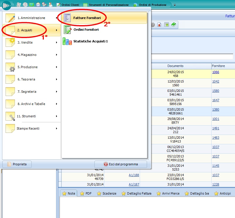Click the person icon in top toolbar
The width and height of the screenshot is (235, 218).
pos(51,5)
